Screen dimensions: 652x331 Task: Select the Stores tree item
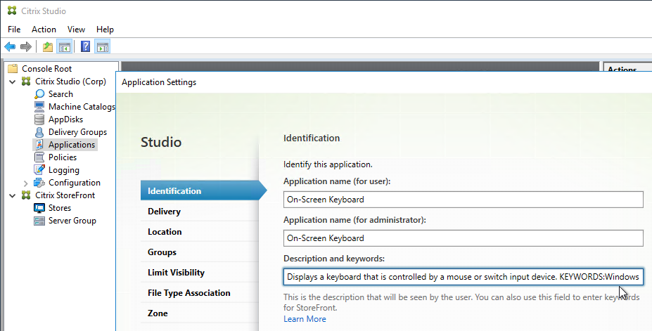(x=60, y=208)
